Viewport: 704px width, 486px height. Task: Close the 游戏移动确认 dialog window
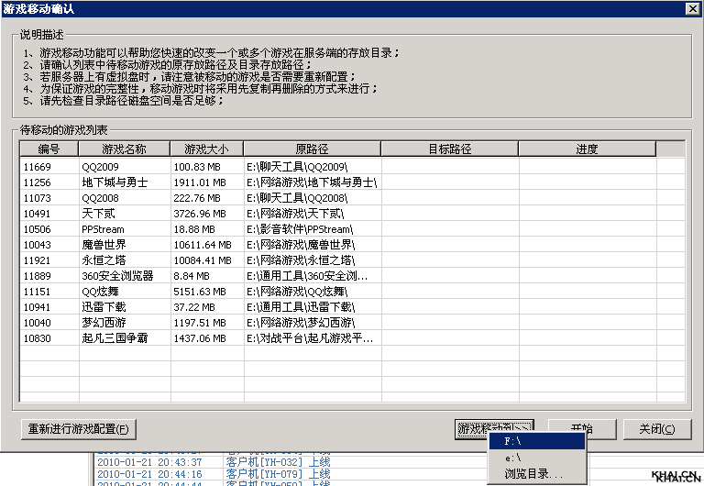click(692, 8)
